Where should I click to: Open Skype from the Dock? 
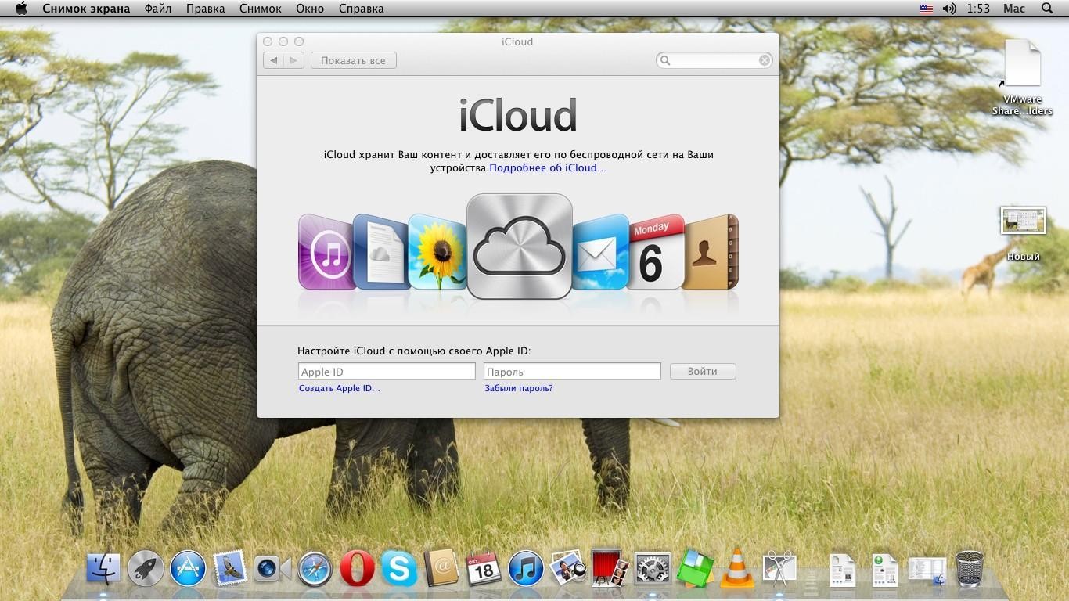pos(399,569)
